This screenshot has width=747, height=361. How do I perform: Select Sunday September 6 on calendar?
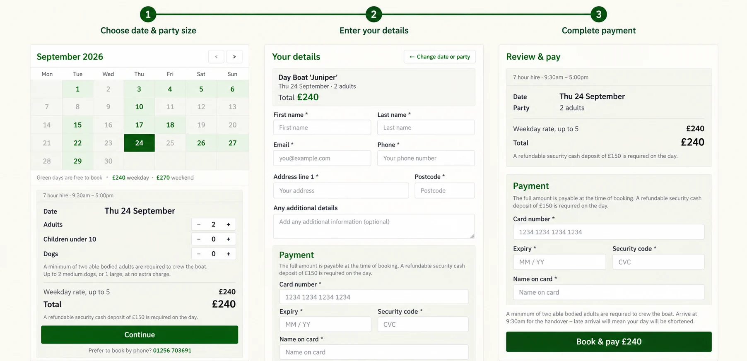(x=233, y=89)
